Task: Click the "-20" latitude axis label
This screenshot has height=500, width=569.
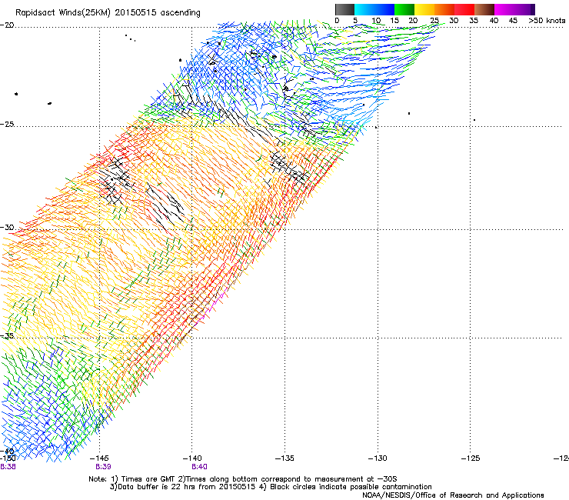Action: pyautogui.click(x=7, y=25)
